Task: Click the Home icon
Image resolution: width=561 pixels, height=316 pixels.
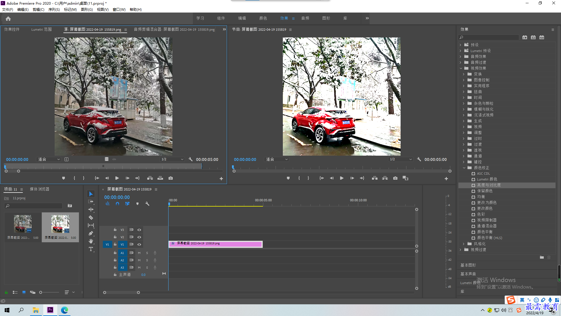Action: point(8,18)
